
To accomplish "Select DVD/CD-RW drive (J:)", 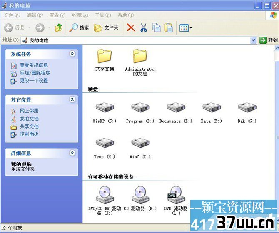I will click(x=105, y=201).
